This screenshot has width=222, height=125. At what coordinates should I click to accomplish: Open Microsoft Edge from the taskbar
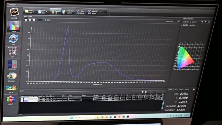(x=111, y=117)
